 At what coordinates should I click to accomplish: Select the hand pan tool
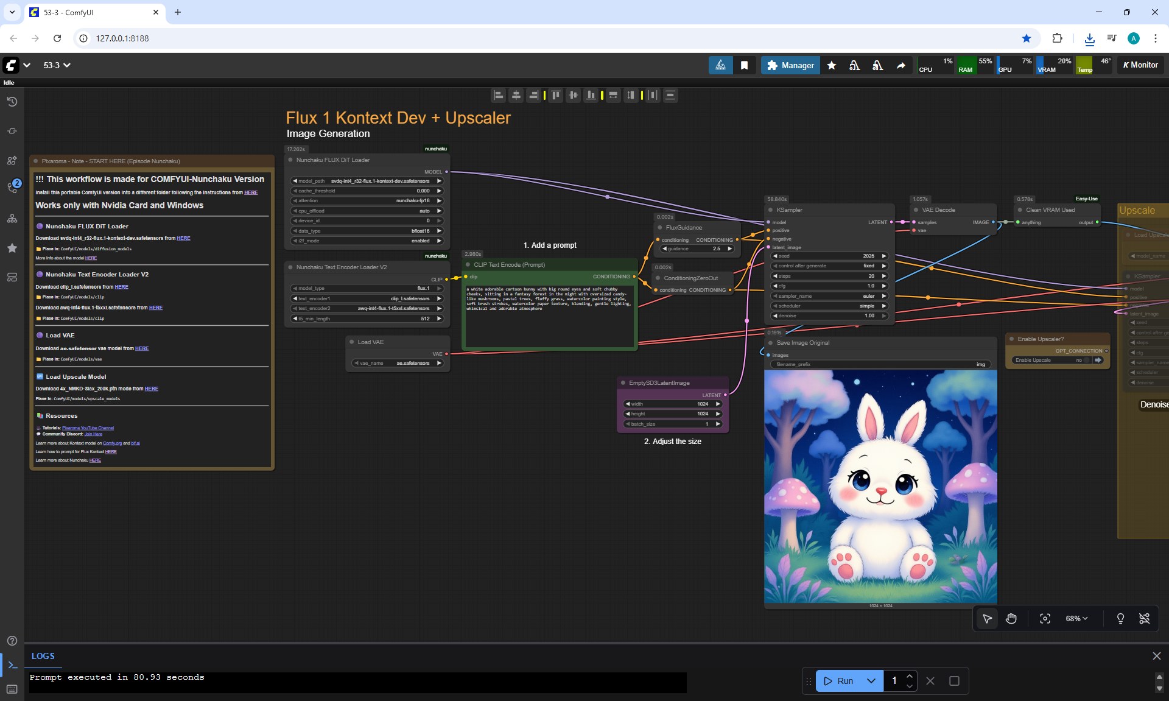1011,619
